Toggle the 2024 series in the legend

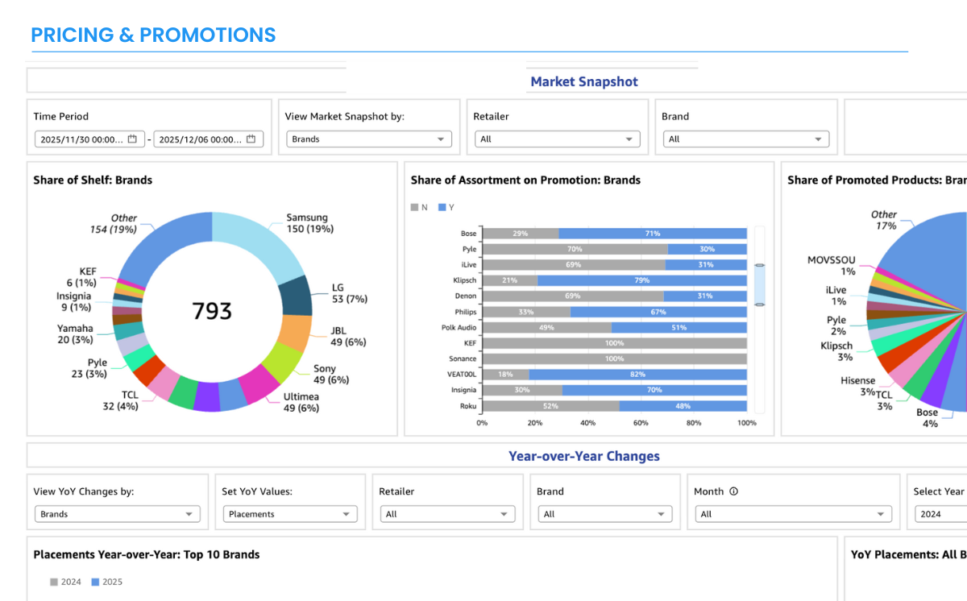[x=54, y=582]
